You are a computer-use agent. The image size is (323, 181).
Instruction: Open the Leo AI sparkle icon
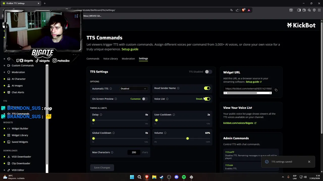pyautogui.click(x=309, y=10)
